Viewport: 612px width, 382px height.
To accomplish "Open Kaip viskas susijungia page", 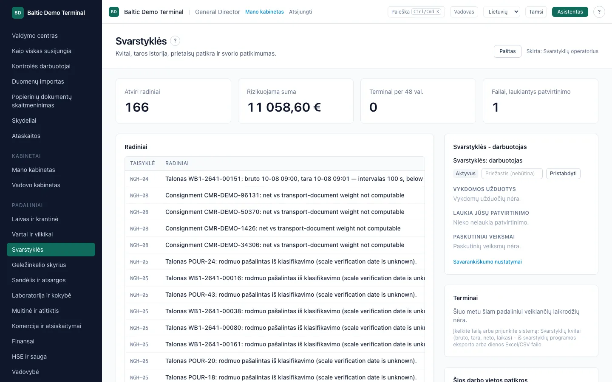I will 51,51.
